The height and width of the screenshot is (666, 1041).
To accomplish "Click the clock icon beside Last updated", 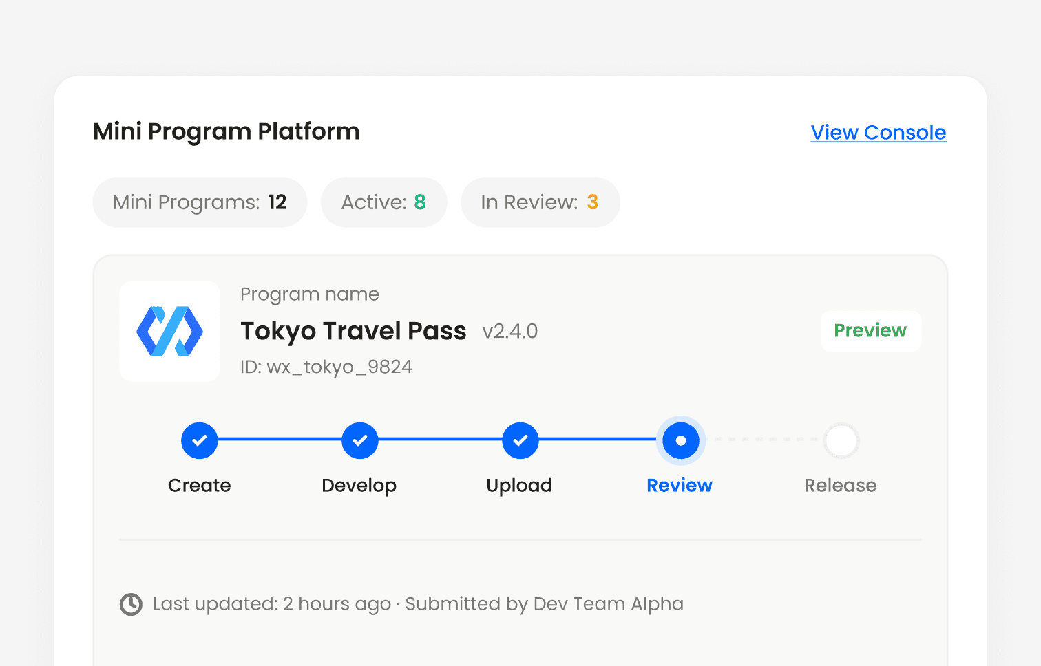I will click(131, 604).
